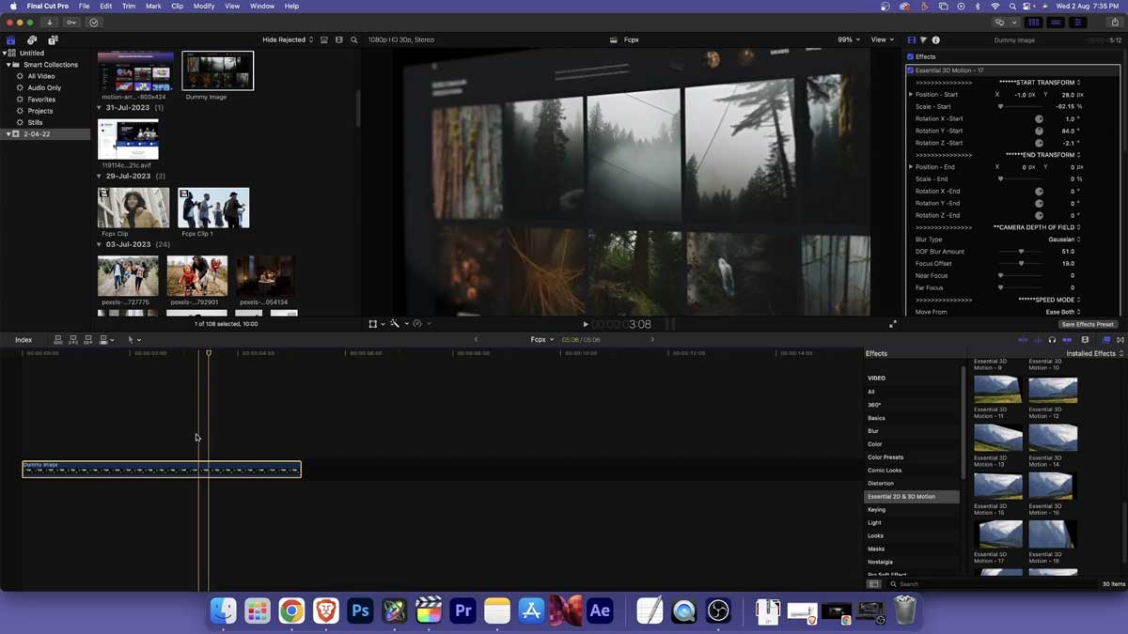Viewport: 1128px width, 634px height.
Task: Open the Photos and Audio sidebar
Action: [32, 40]
